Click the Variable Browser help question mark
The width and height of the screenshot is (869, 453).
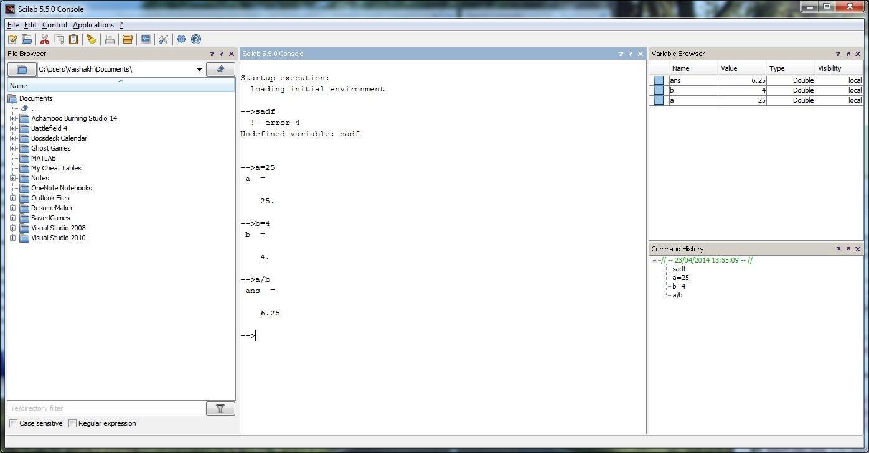[838, 54]
